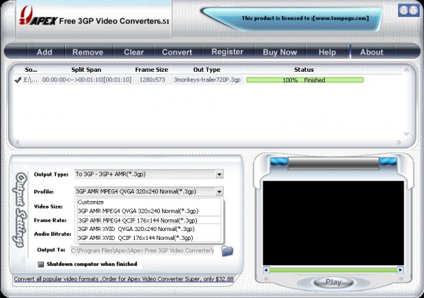
Task: Click the 00:00:00<-->00:01:10 split span cell
Action: [x=87, y=80]
